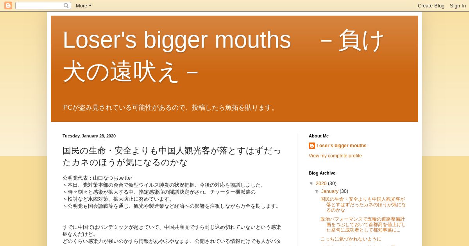Open post titled 国民の生命・安全よりも
This screenshot has height=246, width=469.
(x=172, y=156)
